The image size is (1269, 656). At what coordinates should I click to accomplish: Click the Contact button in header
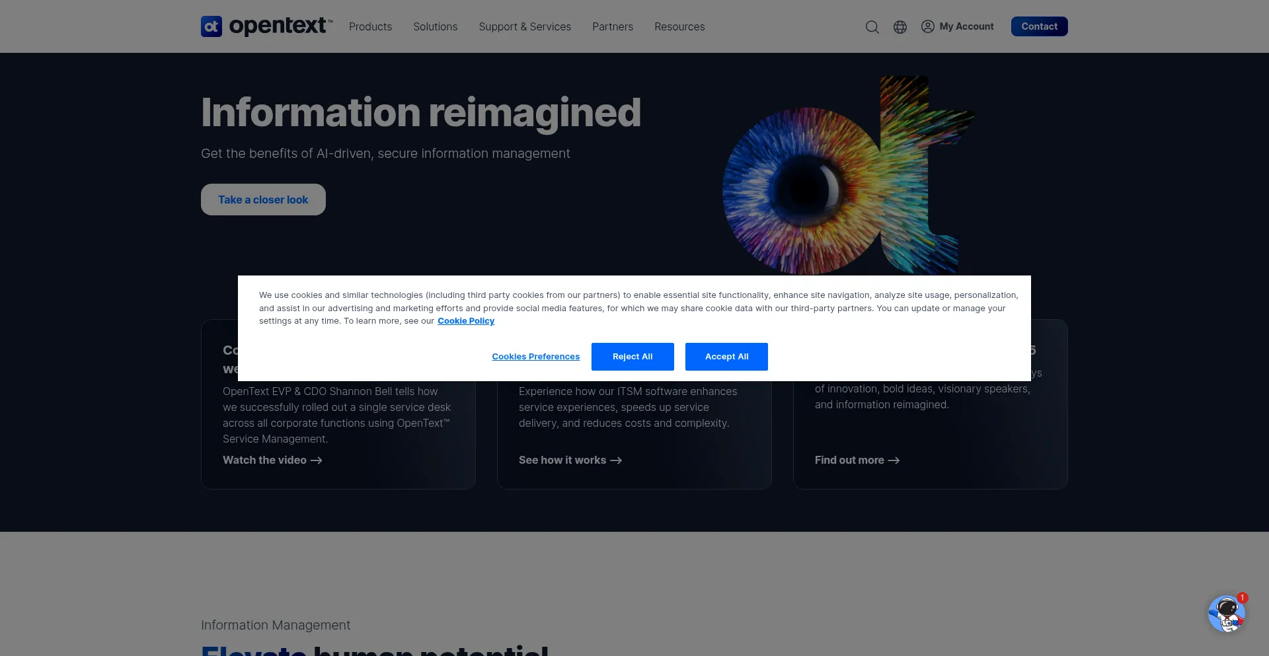click(1038, 26)
